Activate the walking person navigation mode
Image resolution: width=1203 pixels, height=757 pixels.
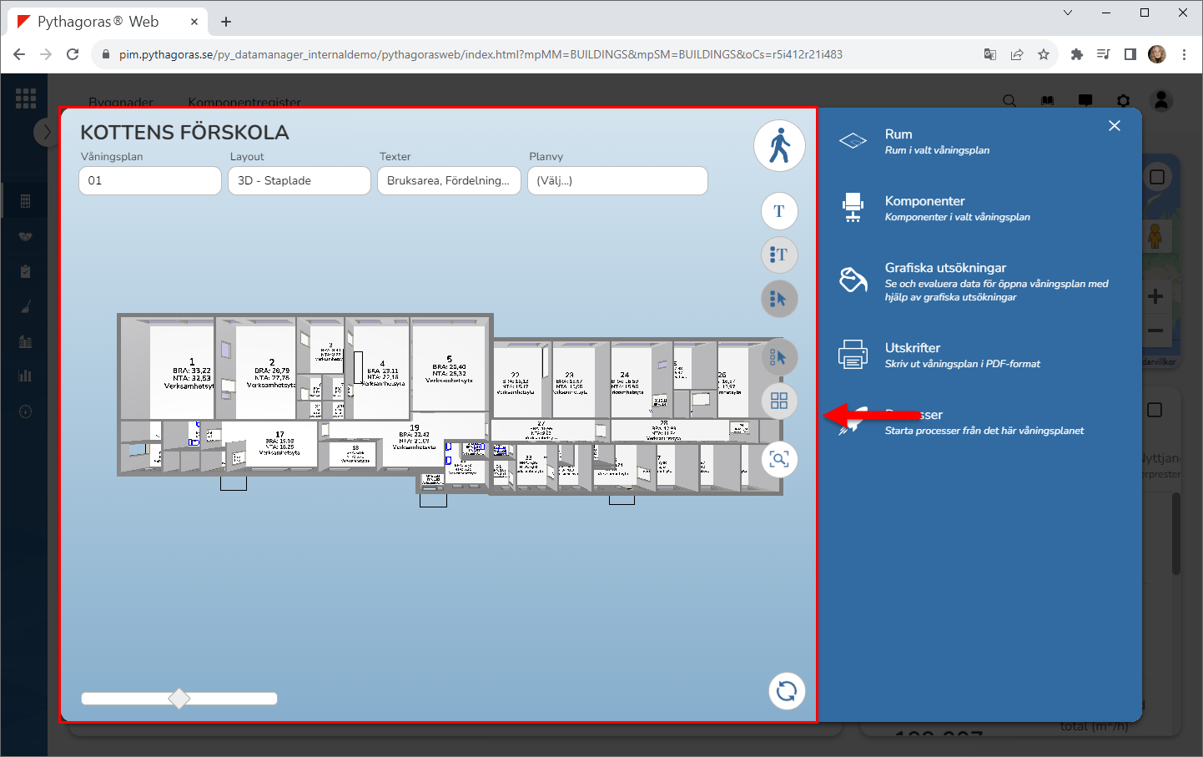click(779, 146)
